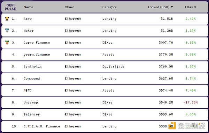This screenshot has width=209, height=133.
Task: Open the yearn.finance project row
Action: (104, 55)
